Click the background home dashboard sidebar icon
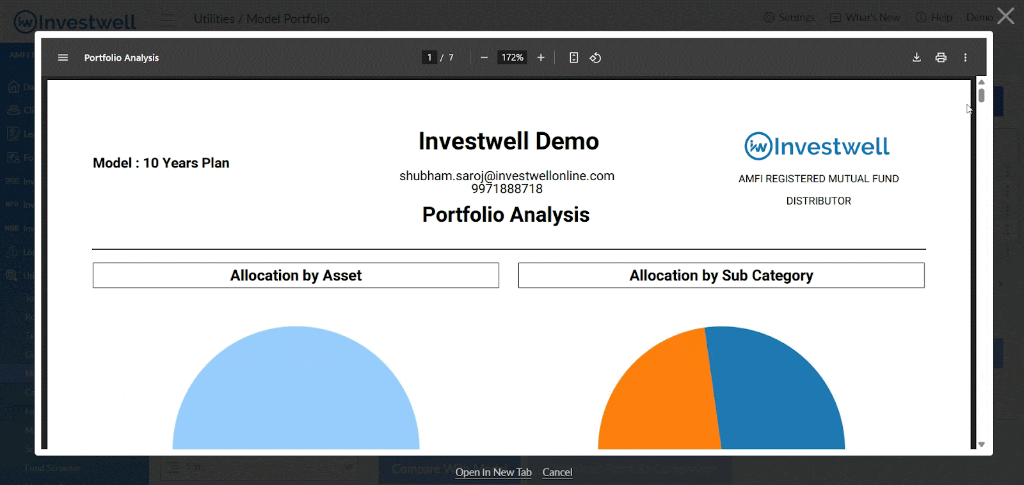 pyautogui.click(x=13, y=87)
